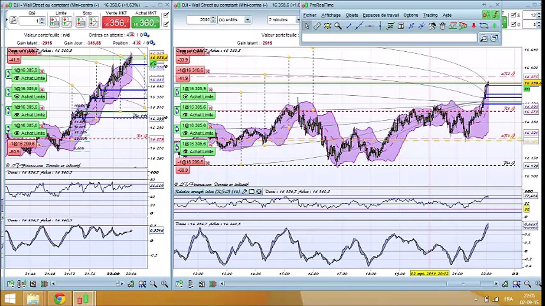This screenshot has height=306, width=545.
Task: Adjust the 2000 units spinner
Action: tap(213, 20)
